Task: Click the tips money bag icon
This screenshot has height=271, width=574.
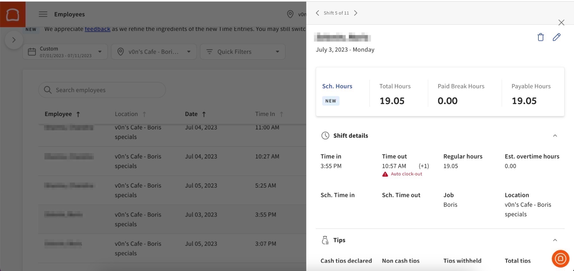Action: 325,240
